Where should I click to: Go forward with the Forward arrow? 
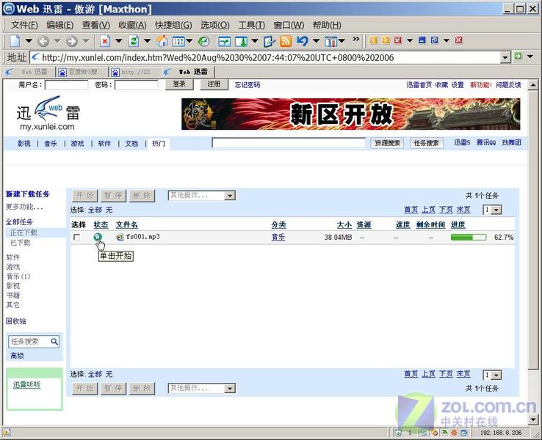click(x=71, y=41)
